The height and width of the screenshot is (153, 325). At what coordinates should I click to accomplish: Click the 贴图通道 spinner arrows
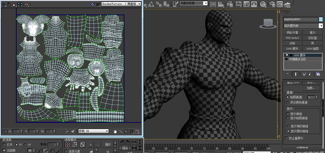coord(316,97)
